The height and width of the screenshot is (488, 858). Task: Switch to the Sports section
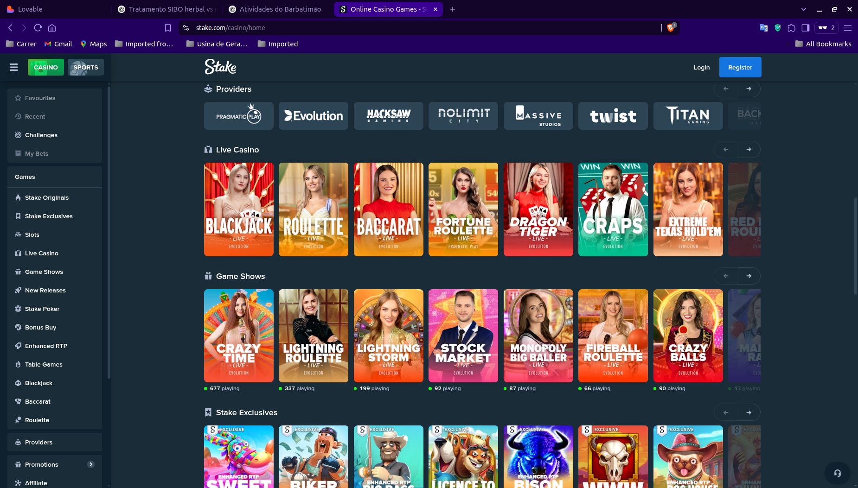tap(86, 67)
